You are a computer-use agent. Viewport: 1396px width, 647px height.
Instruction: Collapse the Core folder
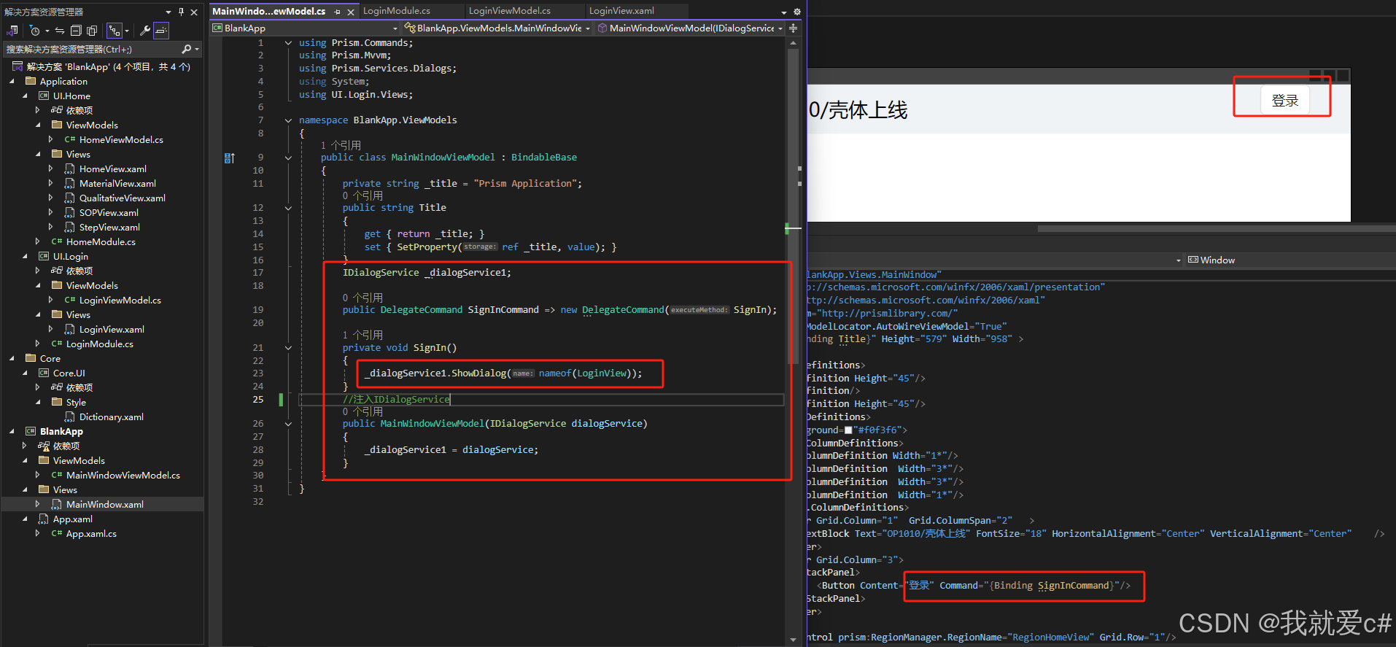12,358
